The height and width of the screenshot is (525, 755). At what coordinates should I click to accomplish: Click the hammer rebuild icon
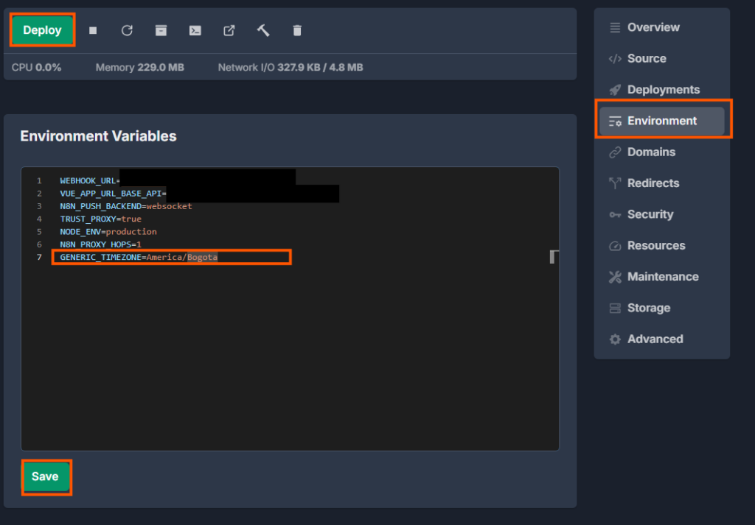pyautogui.click(x=263, y=30)
